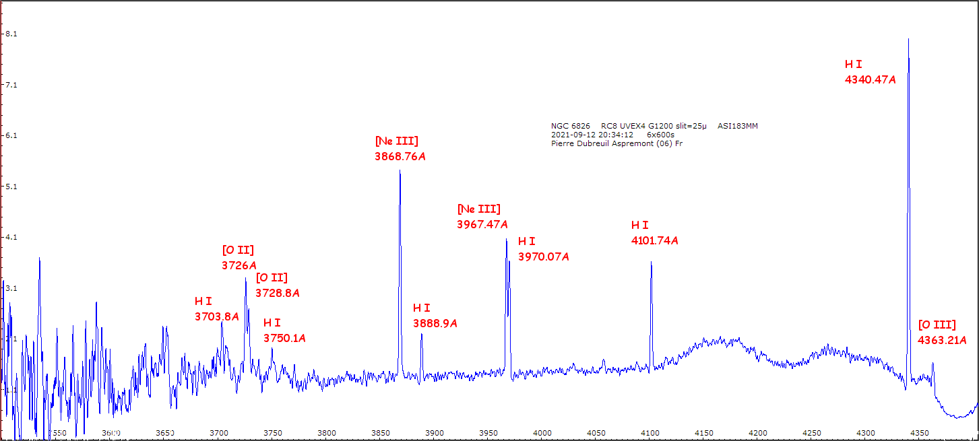Select the [Ne III] 3967.47A label
Image resolution: width=979 pixels, height=441 pixels.
[x=482, y=216]
